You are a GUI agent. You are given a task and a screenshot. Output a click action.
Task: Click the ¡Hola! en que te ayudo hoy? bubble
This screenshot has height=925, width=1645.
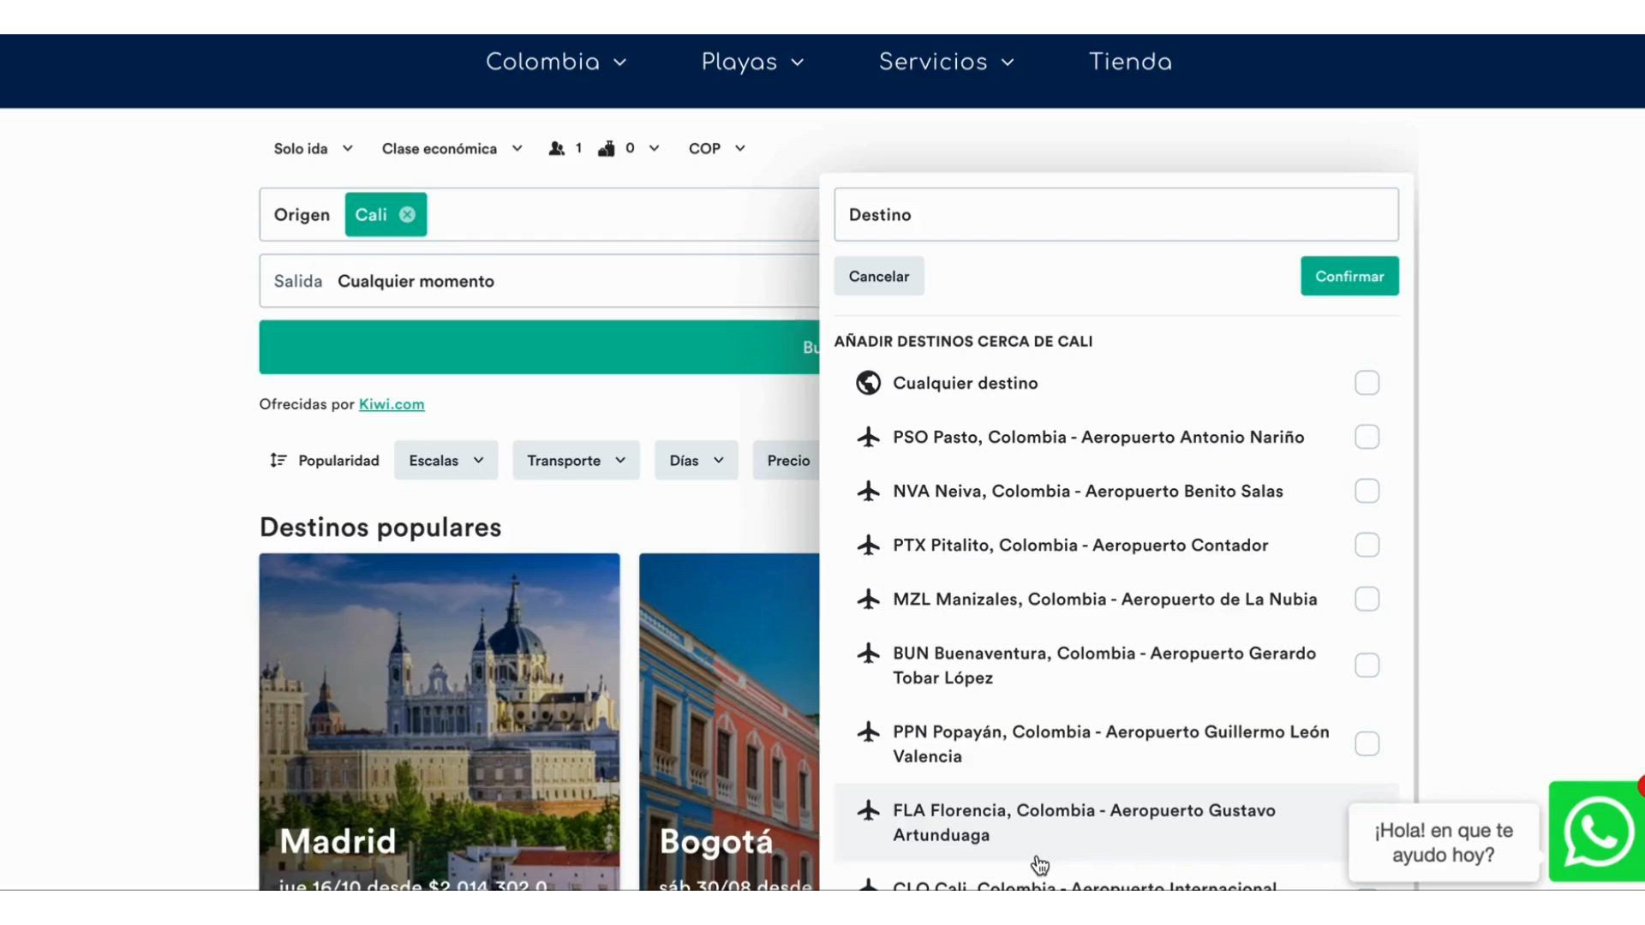coord(1444,843)
